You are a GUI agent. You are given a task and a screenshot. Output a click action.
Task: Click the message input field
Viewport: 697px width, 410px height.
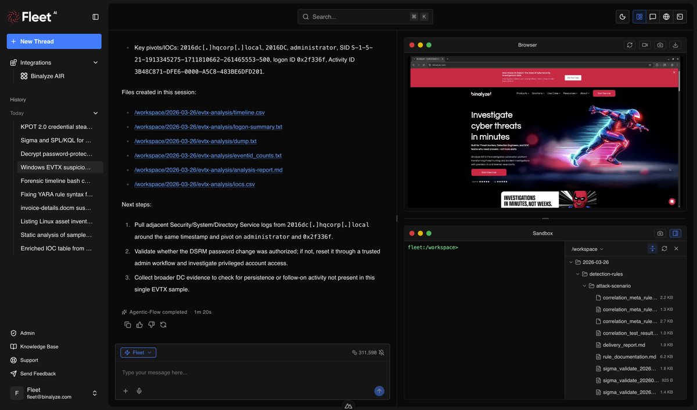252,372
